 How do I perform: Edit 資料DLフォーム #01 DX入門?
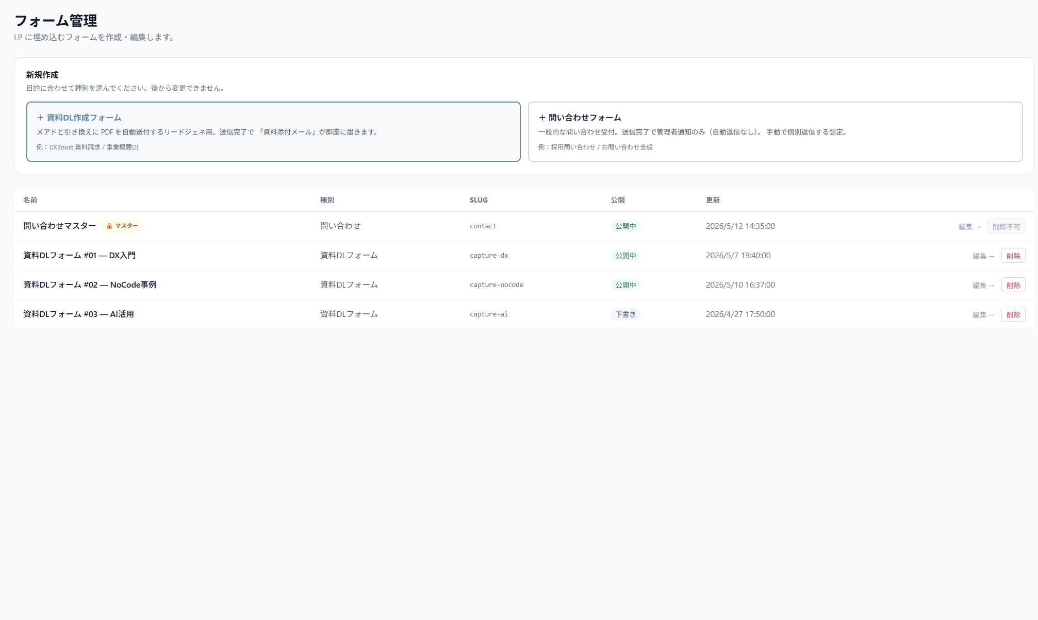pos(983,256)
